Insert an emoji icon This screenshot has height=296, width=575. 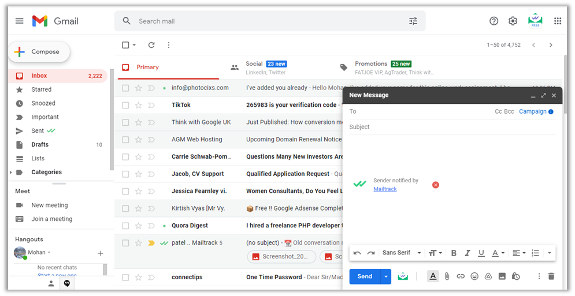coord(474,276)
